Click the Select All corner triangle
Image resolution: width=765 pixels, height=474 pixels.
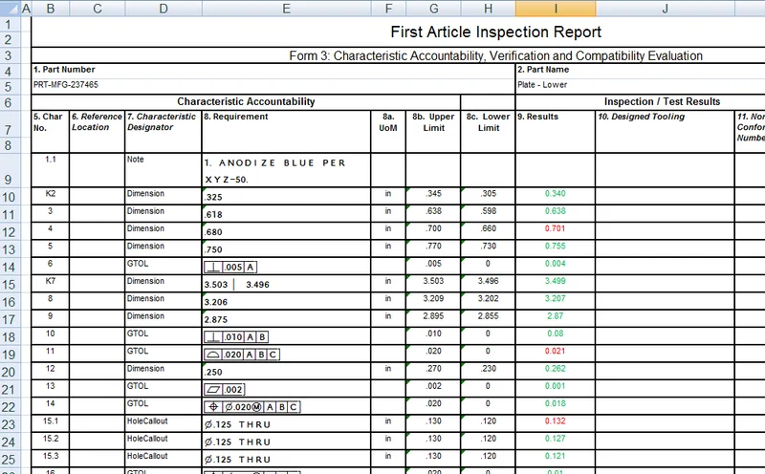11,8
